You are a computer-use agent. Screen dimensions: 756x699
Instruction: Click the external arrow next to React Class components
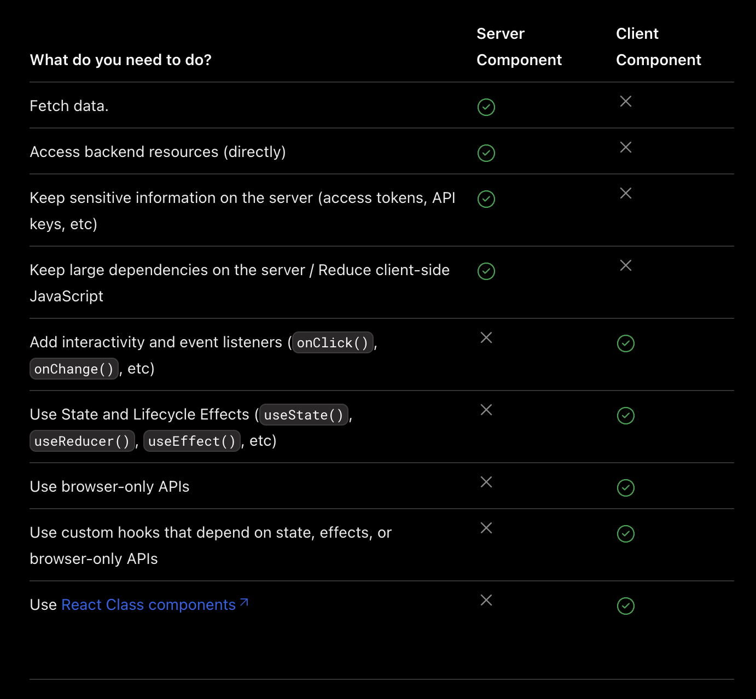coord(244,603)
